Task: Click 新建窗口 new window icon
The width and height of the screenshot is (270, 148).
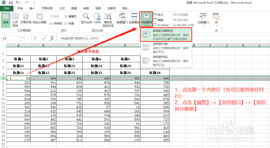Action: (122, 19)
